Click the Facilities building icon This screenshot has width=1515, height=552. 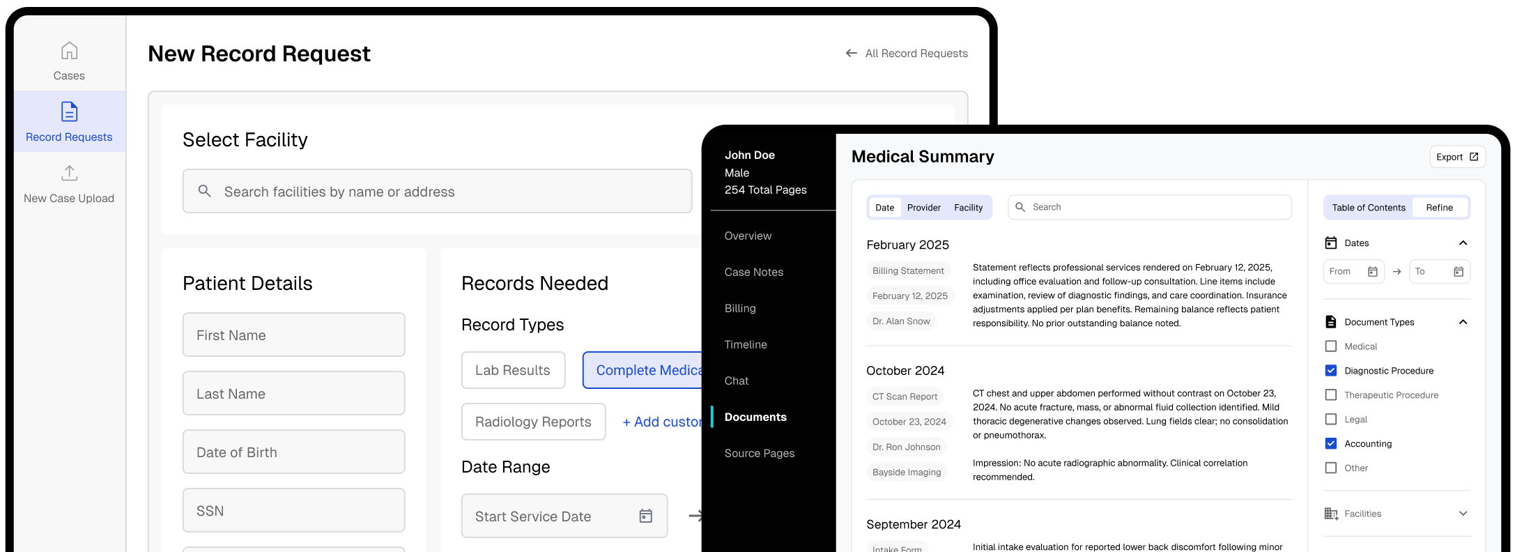tap(1331, 514)
